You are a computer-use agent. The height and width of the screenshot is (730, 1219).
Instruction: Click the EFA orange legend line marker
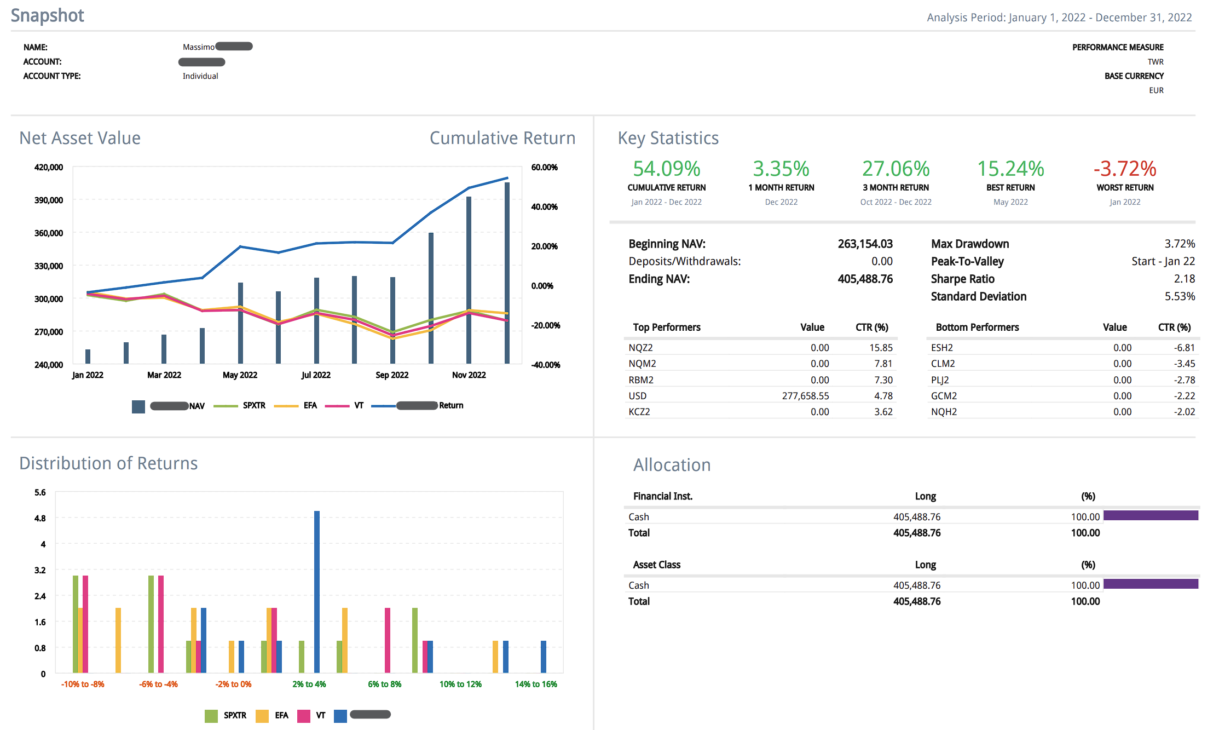click(x=286, y=406)
